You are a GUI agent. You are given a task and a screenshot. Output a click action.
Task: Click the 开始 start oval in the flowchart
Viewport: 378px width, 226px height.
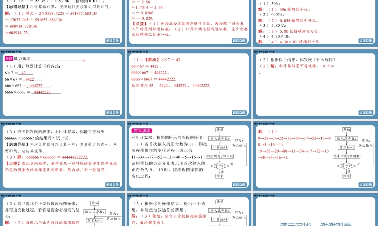220,130
